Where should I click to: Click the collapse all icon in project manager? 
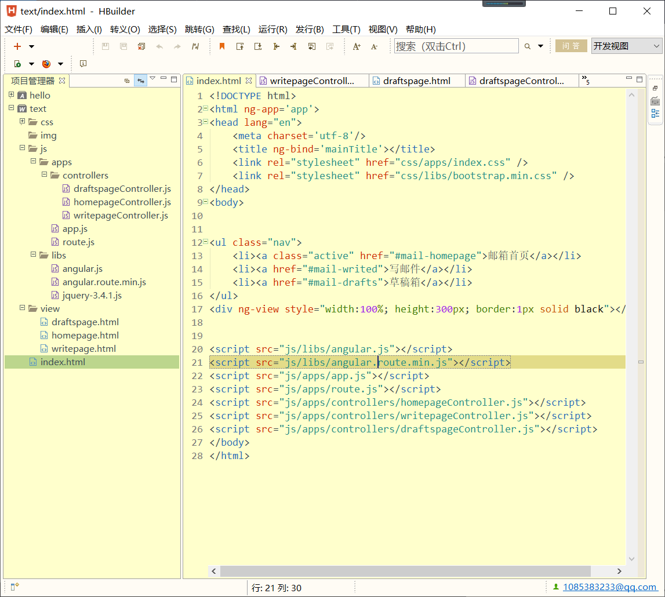click(x=127, y=81)
